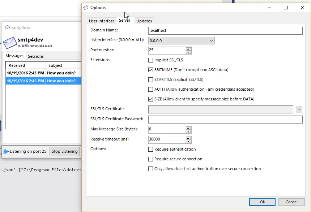The height and width of the screenshot is (212, 311).
Task: Switch to the Sessions tab in smtp4dev
Action: 36,56
